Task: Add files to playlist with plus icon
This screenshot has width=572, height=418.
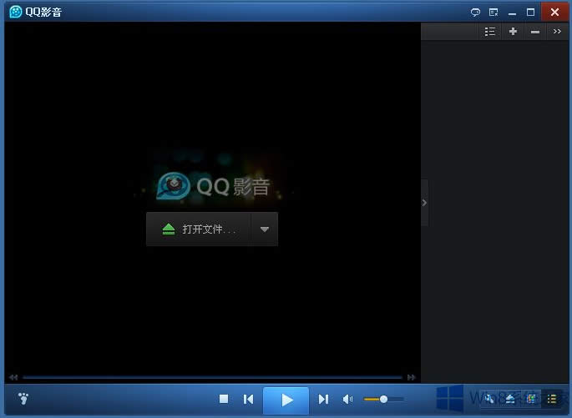Action: click(x=513, y=32)
